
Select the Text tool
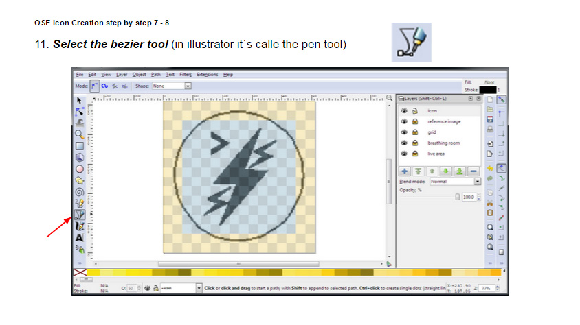click(x=79, y=237)
